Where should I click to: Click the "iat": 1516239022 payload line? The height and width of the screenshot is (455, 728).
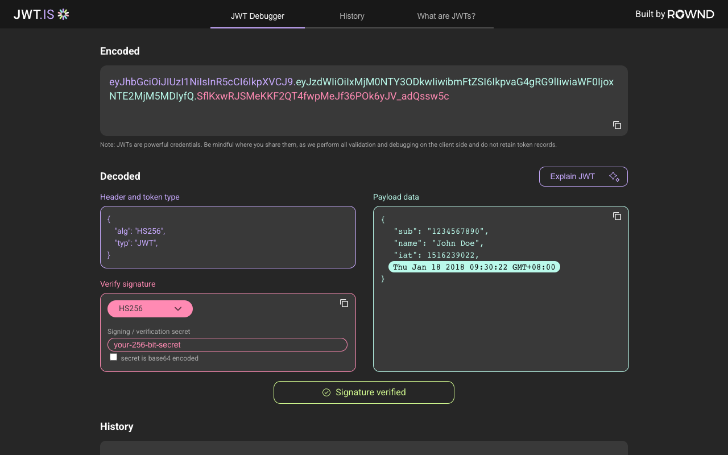[x=436, y=255]
